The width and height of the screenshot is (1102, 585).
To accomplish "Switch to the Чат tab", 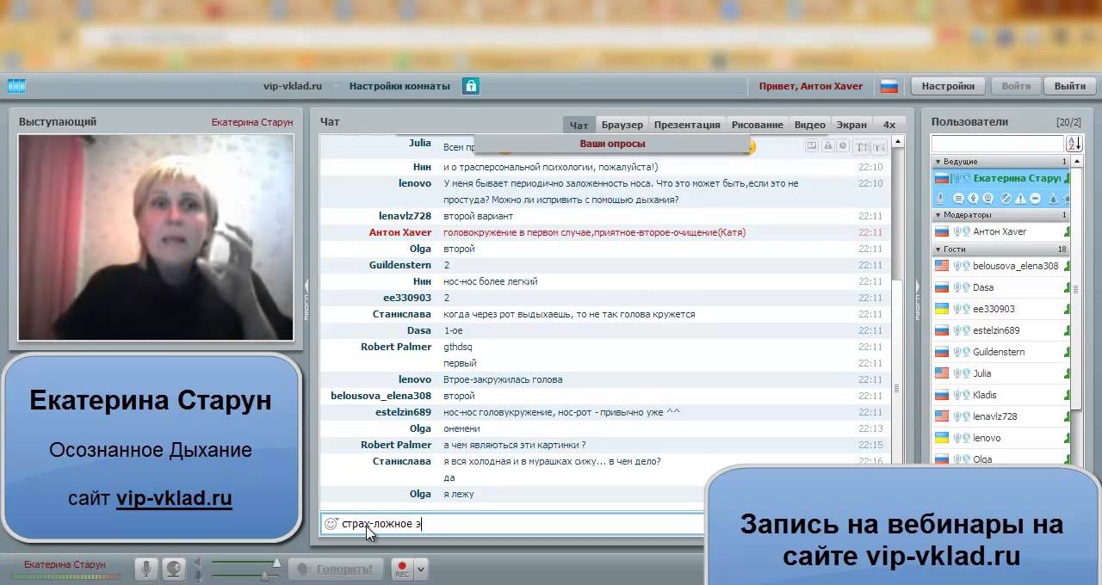I will click(x=579, y=125).
